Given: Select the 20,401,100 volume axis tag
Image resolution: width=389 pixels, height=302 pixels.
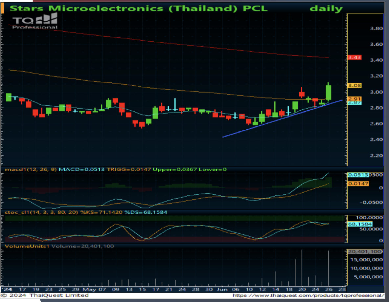Looking at the screenshot, I should click(x=365, y=252).
